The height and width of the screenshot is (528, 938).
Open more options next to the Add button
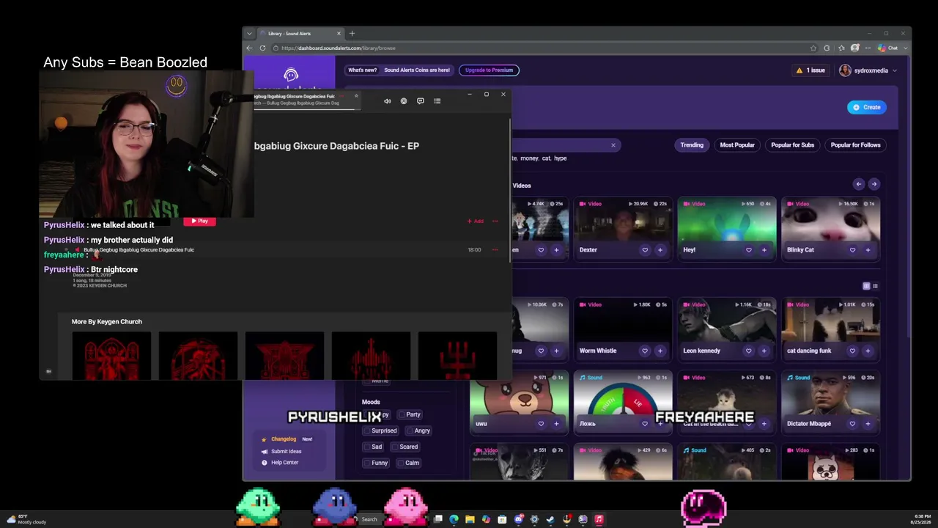tap(495, 221)
